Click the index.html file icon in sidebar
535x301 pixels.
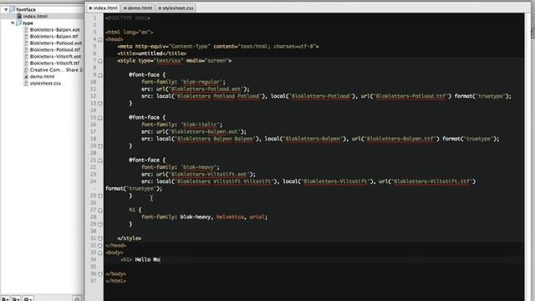tap(19, 17)
